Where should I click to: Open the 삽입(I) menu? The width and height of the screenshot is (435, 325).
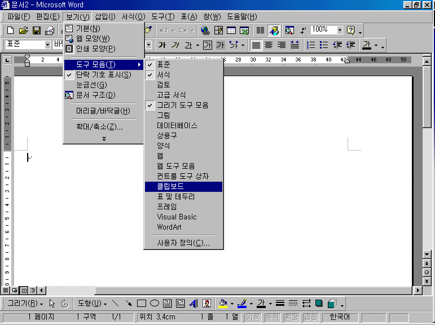point(105,17)
